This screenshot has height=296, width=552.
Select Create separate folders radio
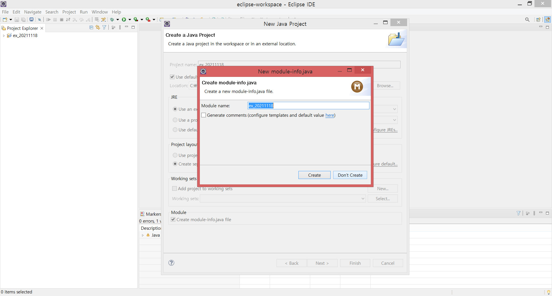pyautogui.click(x=175, y=164)
